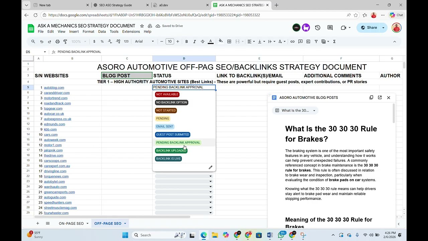Screen dimensions: 428x241
Task: Open the Format menu
Action: click(x=88, y=31)
